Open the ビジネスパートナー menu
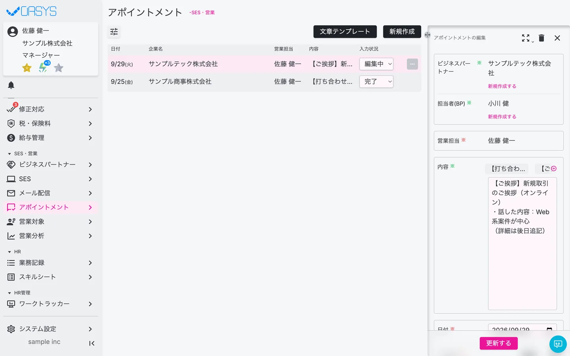 (x=51, y=165)
